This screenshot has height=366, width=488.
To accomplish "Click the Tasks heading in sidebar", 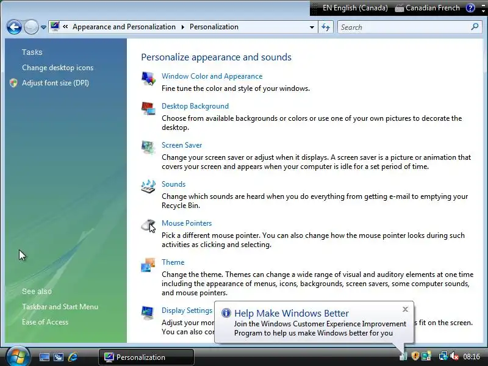I will click(32, 52).
